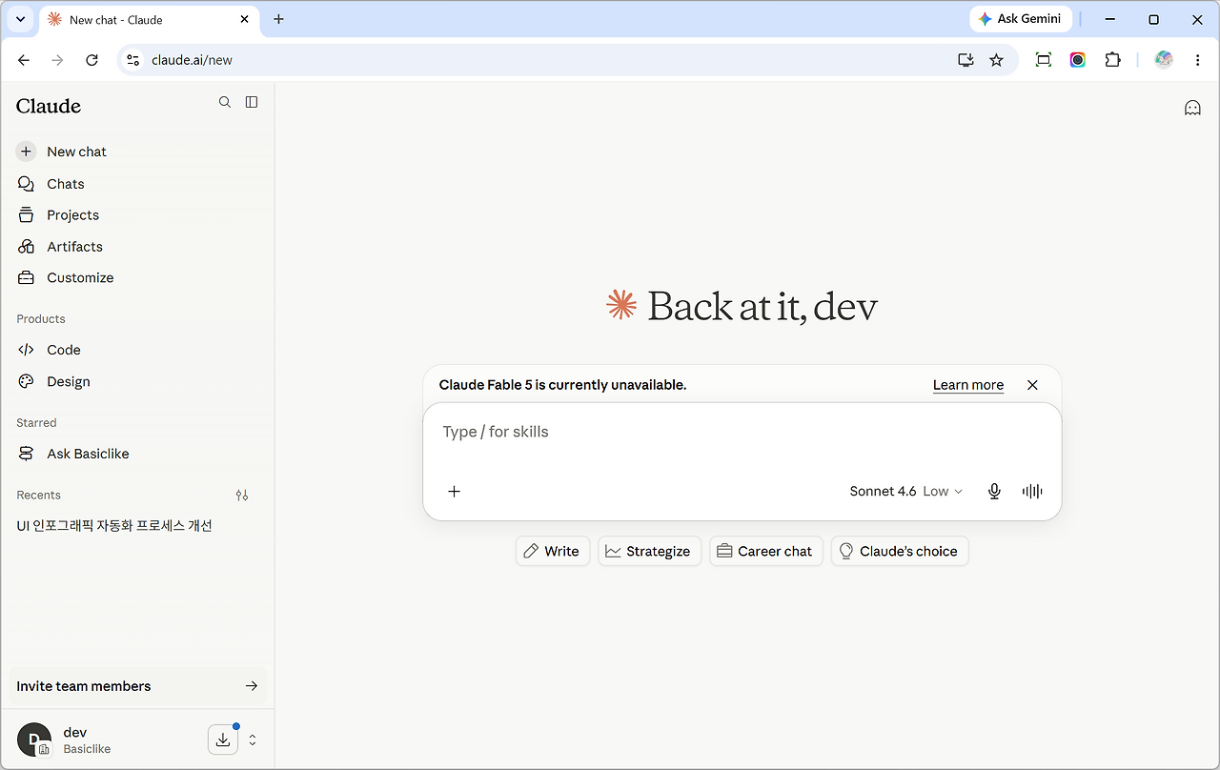Image resolution: width=1220 pixels, height=770 pixels.
Task: Expand the account menu chevron
Action: click(253, 740)
